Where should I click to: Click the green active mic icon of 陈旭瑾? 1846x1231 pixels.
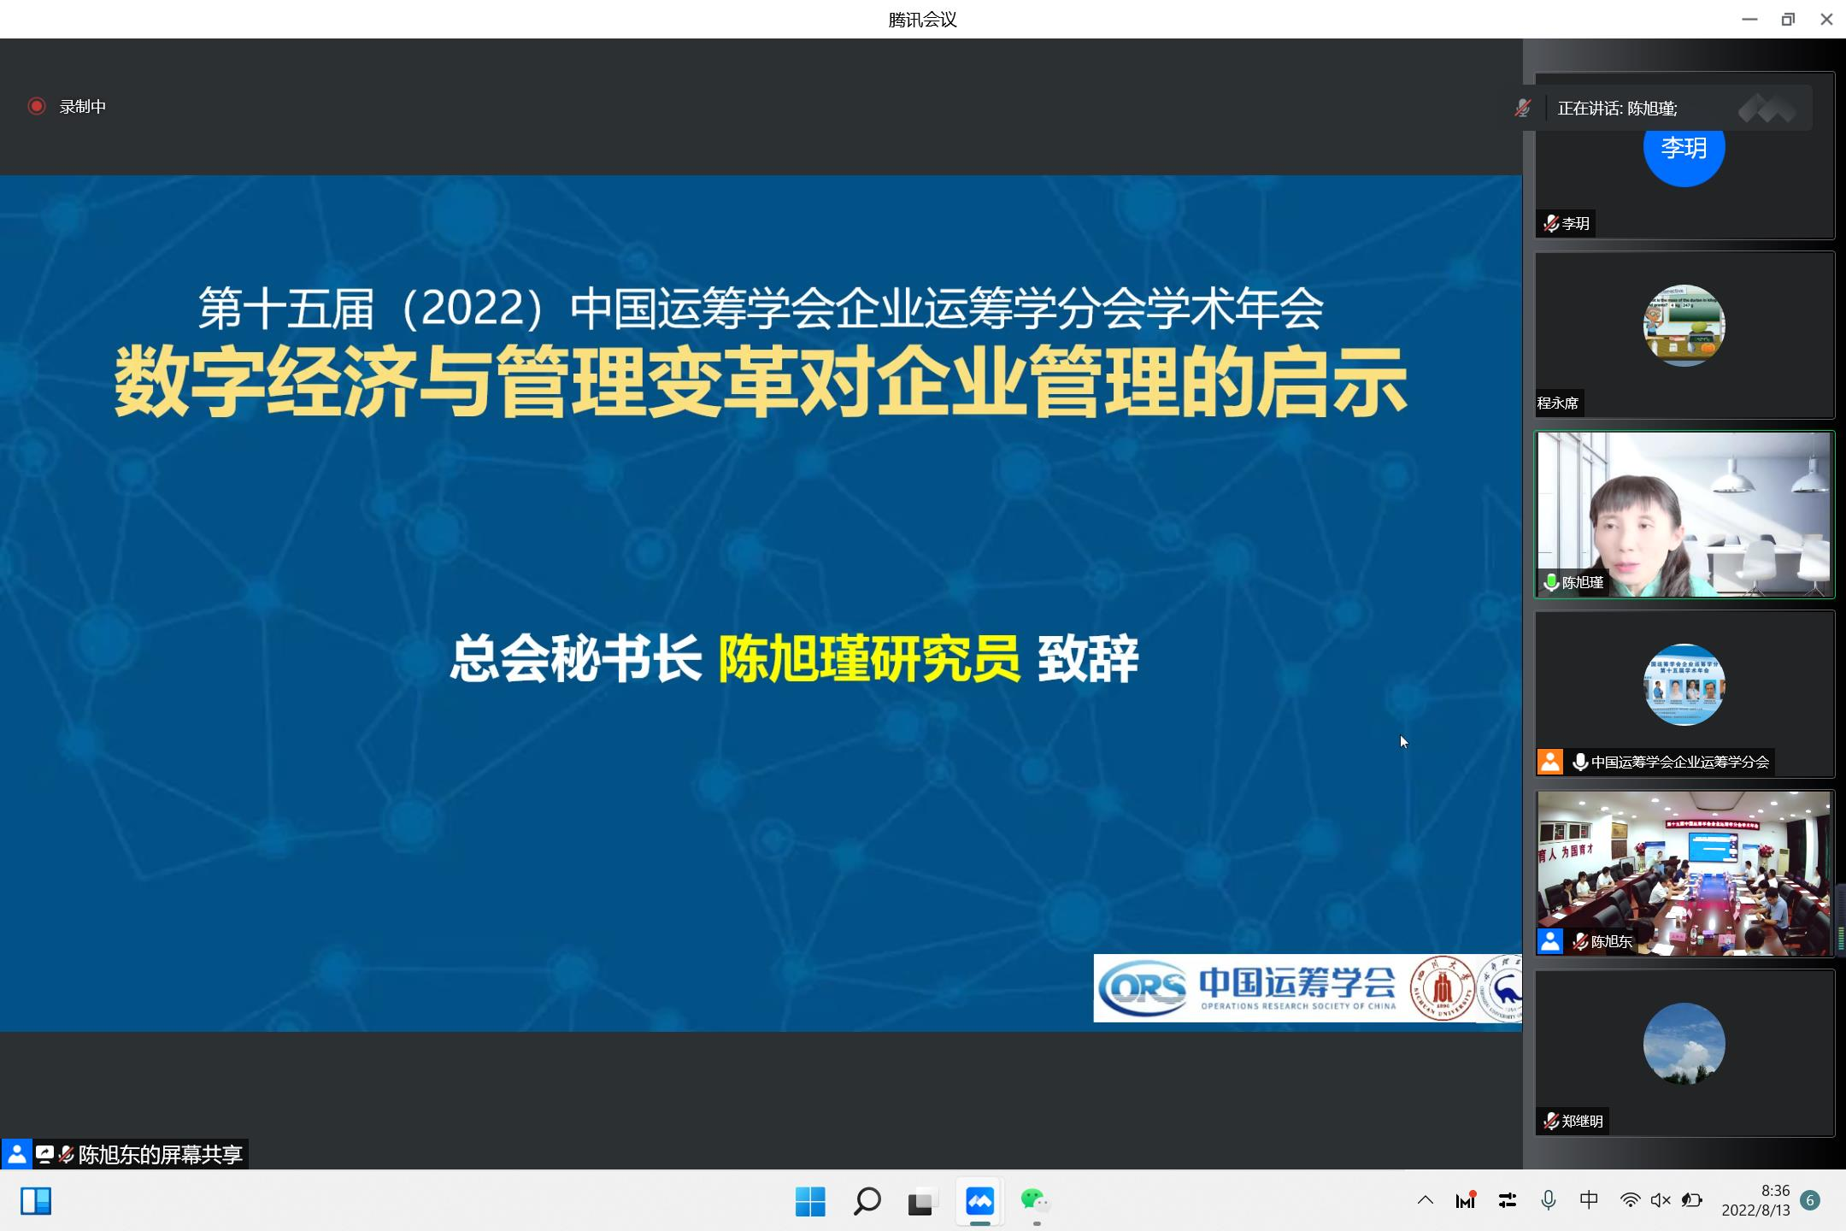coord(1550,582)
